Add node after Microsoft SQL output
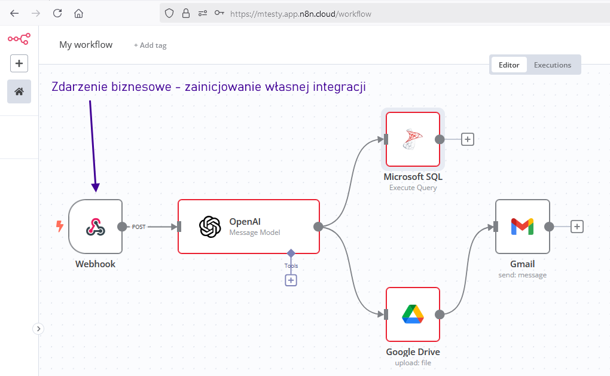 (468, 139)
